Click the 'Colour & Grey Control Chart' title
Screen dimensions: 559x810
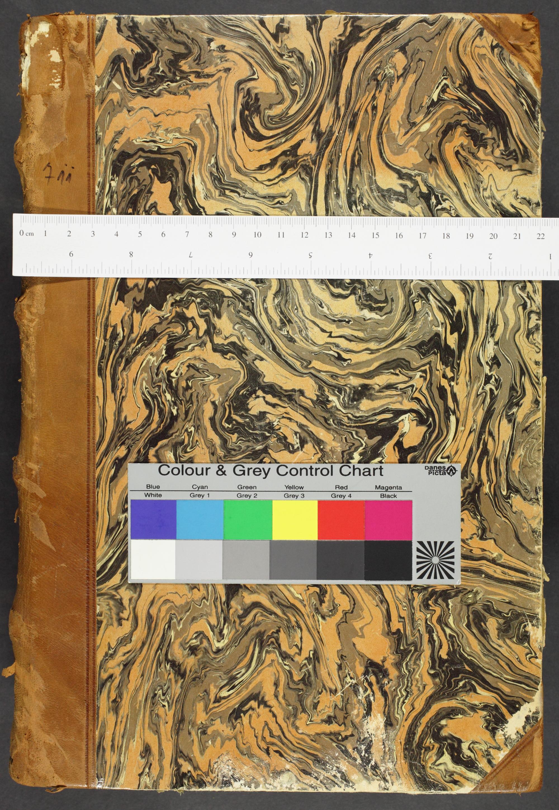click(x=270, y=471)
